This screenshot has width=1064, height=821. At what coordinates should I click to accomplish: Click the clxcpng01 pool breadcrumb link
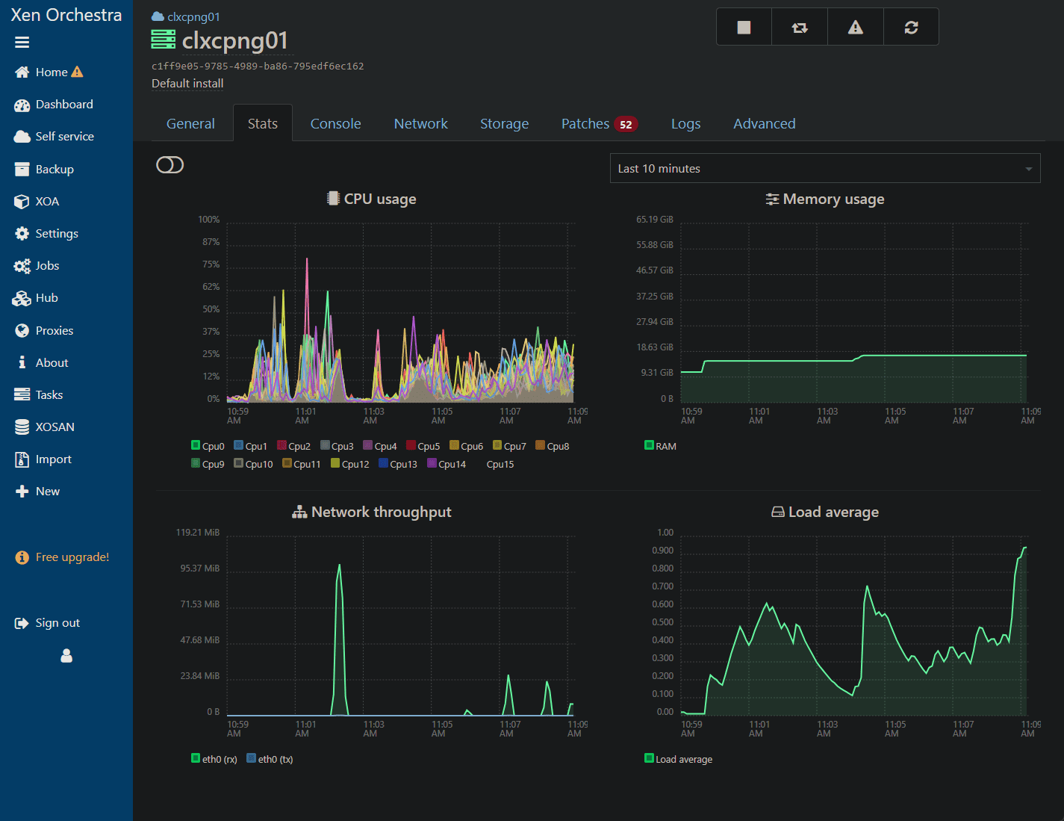pos(193,17)
